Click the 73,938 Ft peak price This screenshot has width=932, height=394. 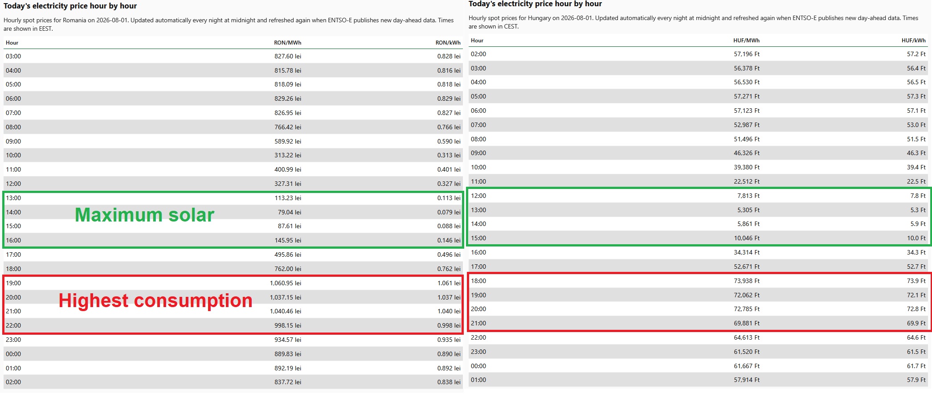747,281
